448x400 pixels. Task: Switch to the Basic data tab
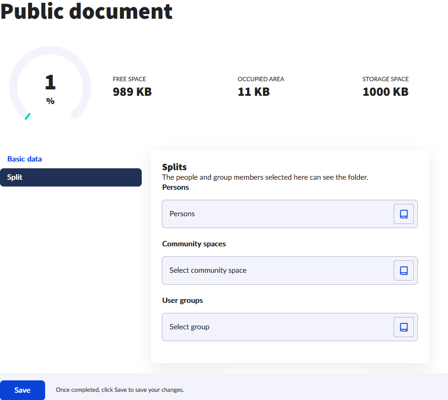[x=25, y=159]
